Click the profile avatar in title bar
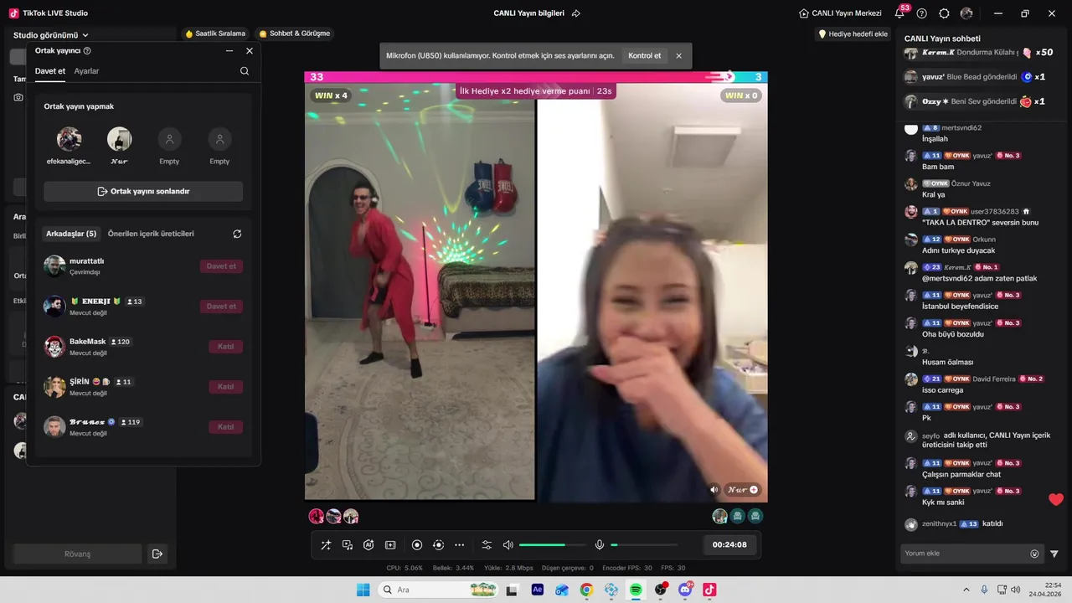1072x603 pixels. point(966,13)
